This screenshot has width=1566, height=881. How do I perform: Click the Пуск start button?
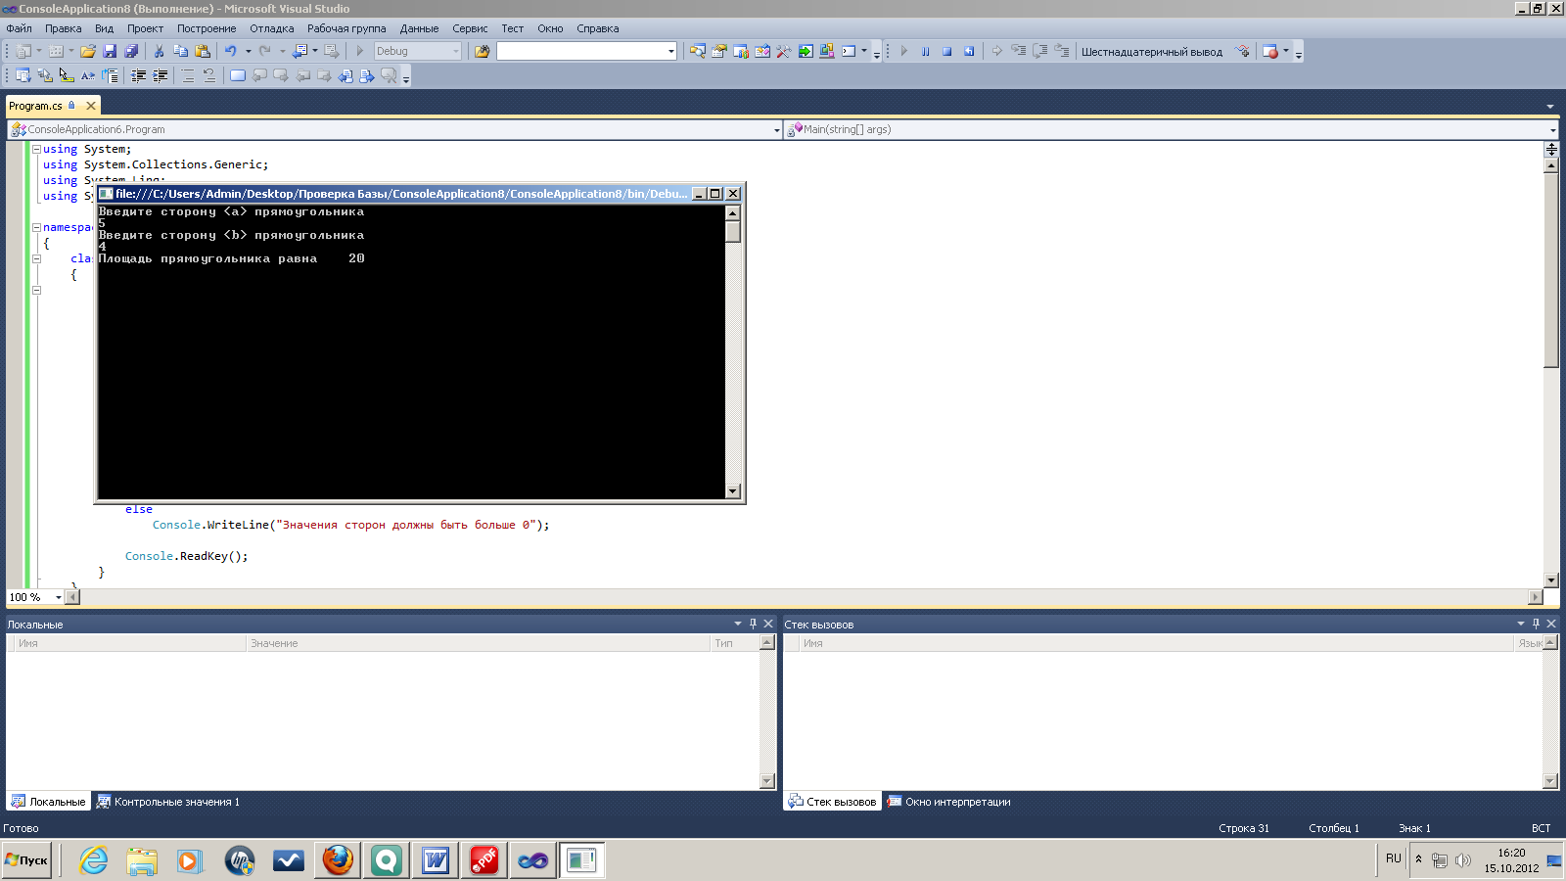[x=26, y=860]
